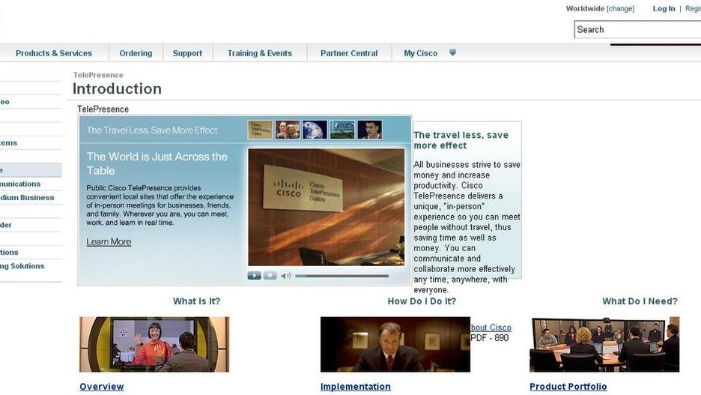
Task: Select the landscape sign thumbnail
Action: point(342,130)
